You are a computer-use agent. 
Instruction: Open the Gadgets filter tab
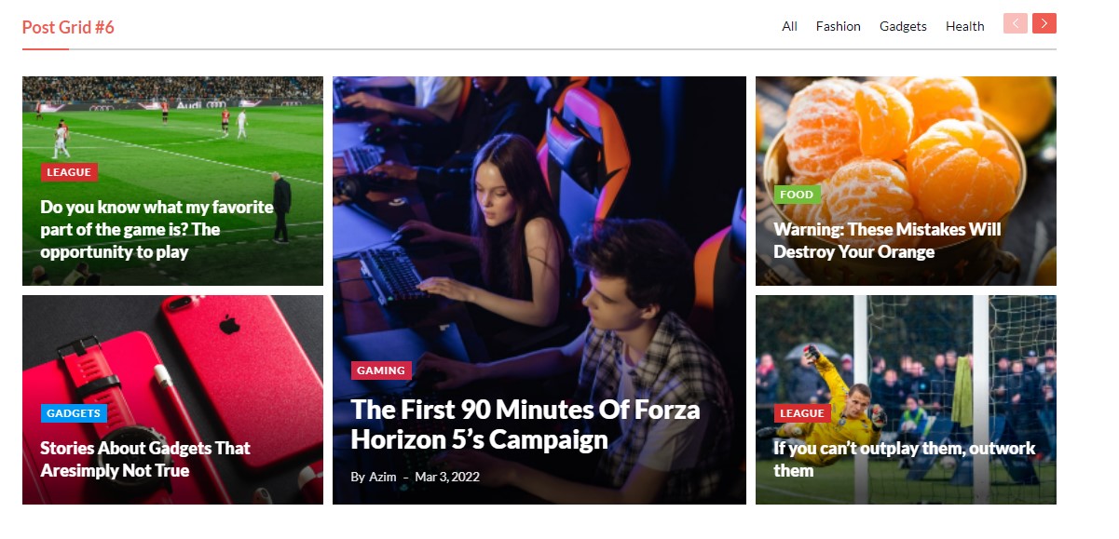902,26
